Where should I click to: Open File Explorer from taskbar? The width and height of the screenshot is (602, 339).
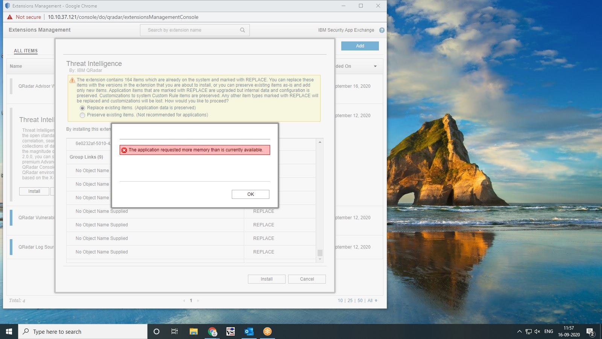coord(193,331)
